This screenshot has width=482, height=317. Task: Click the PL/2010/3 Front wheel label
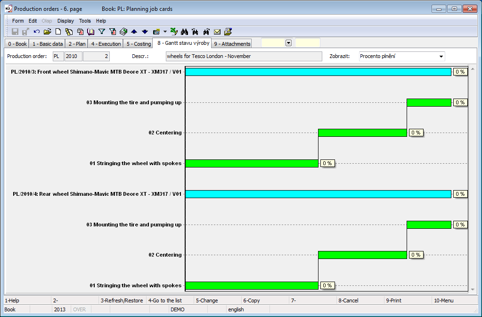coord(96,72)
